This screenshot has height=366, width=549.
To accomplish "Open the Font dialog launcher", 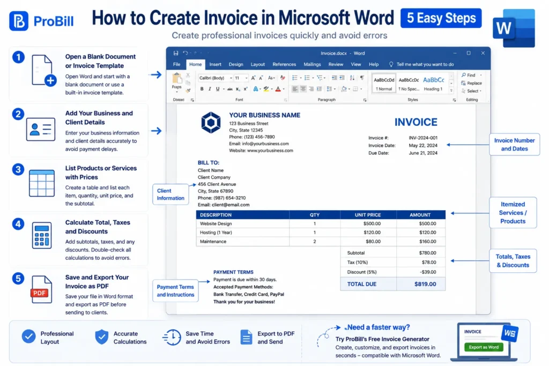I will click(x=286, y=100).
